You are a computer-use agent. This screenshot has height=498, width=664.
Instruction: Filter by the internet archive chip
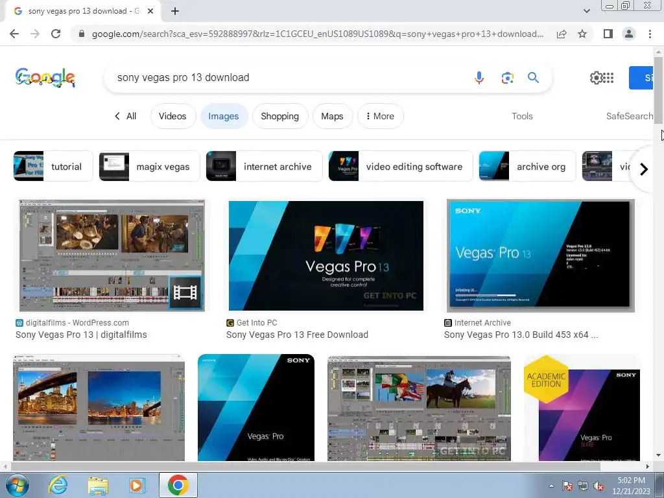[264, 166]
